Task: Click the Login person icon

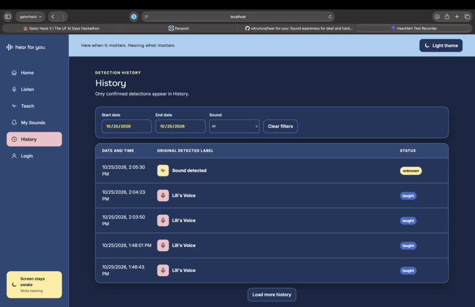Action: (x=14, y=156)
